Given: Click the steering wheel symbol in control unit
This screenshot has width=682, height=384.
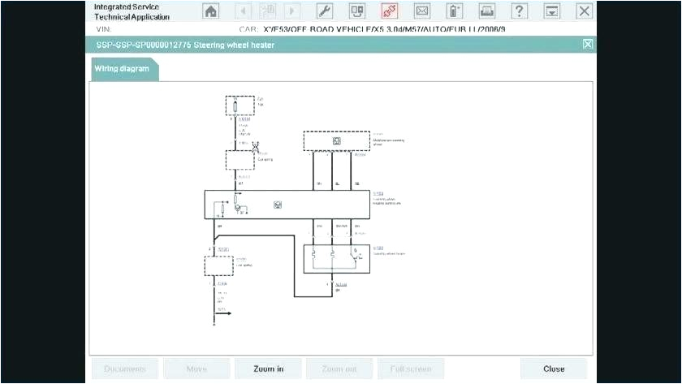Looking at the screenshot, I should pyautogui.click(x=278, y=205).
